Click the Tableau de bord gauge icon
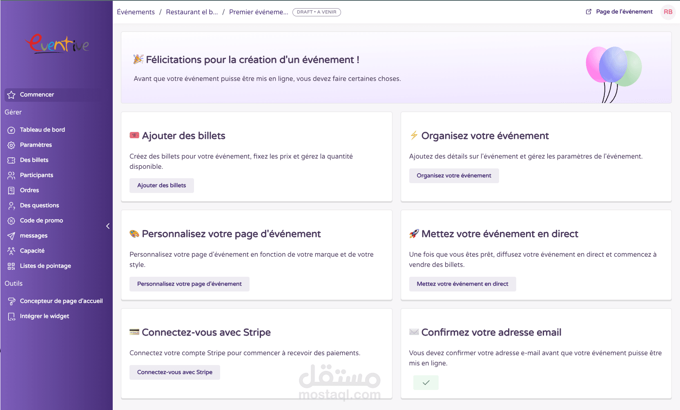Viewport: 680px width, 410px height. [11, 130]
